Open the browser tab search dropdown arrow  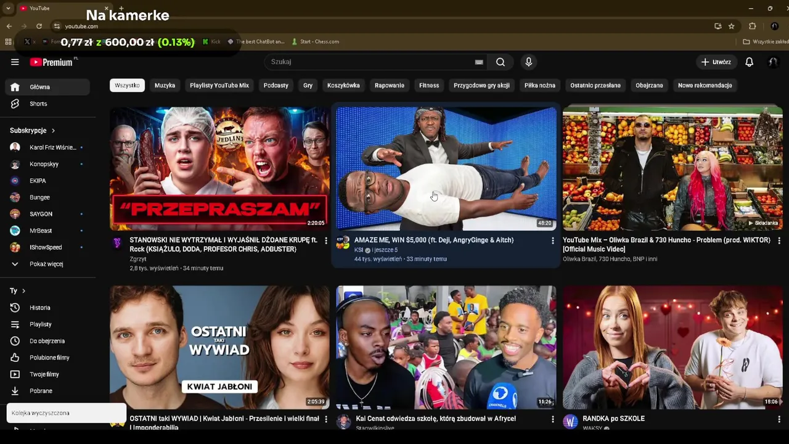[x=8, y=8]
